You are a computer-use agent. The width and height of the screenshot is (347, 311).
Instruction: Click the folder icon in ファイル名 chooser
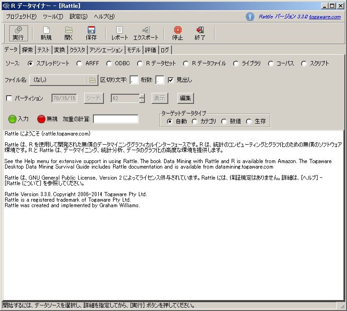click(92, 80)
